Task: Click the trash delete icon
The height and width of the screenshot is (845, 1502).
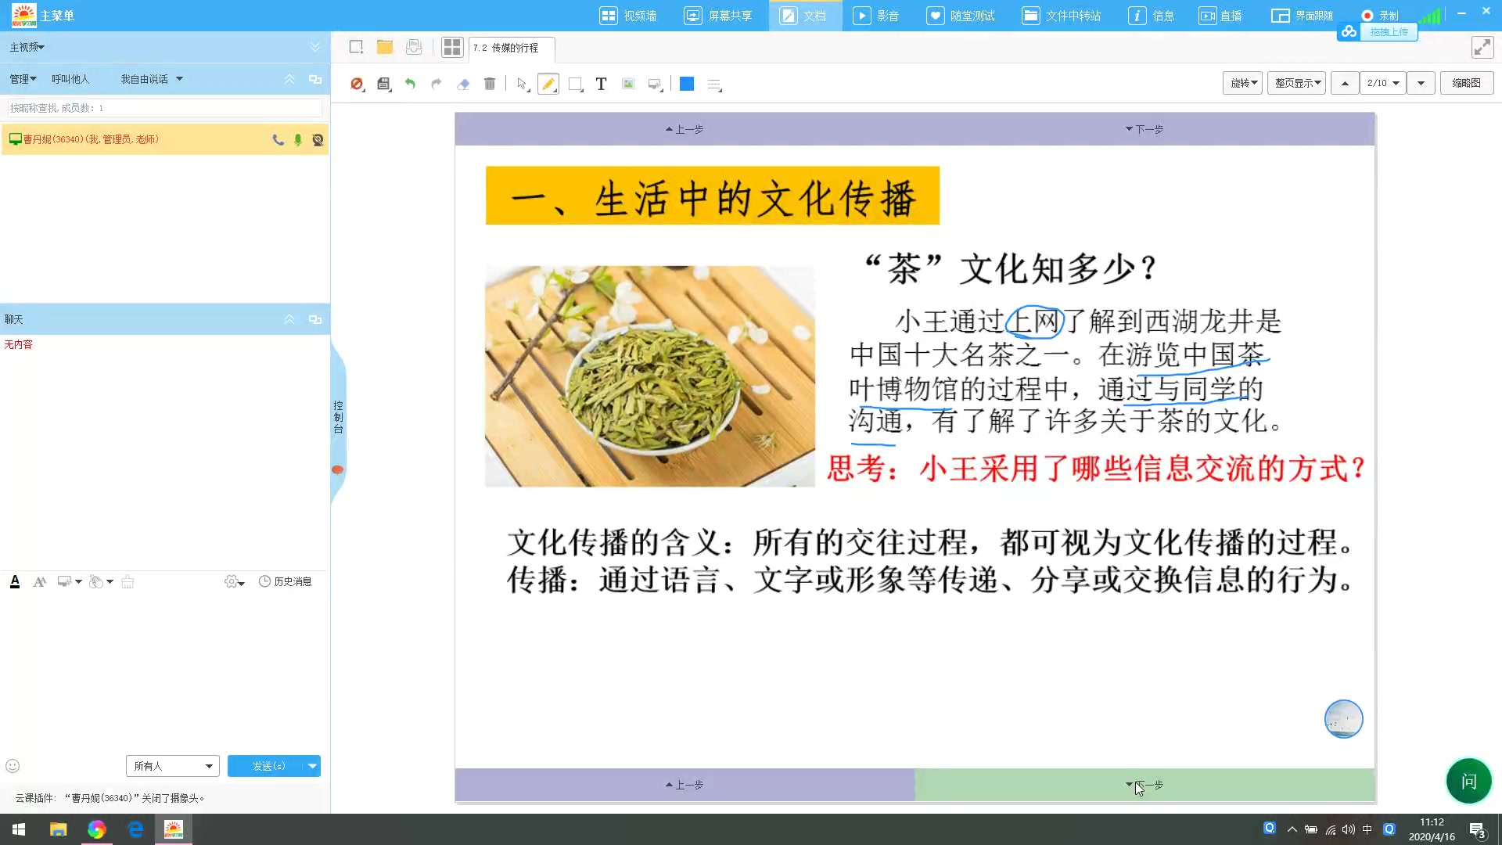Action: [490, 84]
